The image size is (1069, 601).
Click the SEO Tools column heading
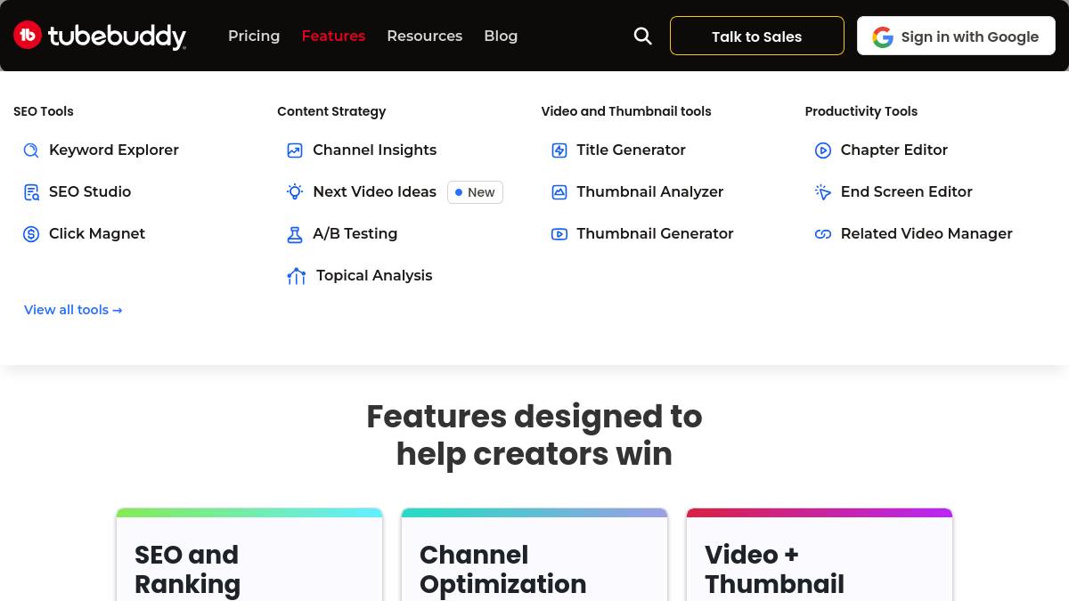44,111
